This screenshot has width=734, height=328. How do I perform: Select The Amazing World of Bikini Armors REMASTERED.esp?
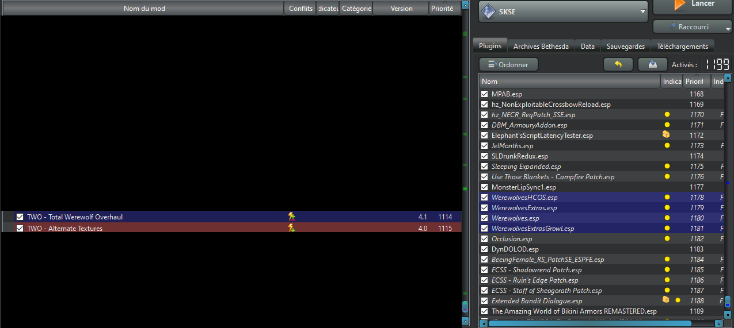[602, 311]
